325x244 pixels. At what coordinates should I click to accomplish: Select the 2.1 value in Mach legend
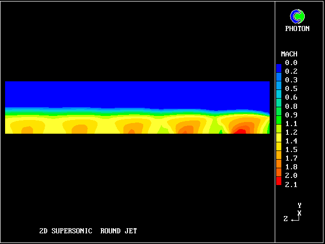click(291, 184)
